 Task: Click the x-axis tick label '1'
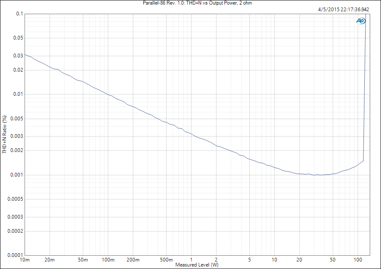click(191, 260)
